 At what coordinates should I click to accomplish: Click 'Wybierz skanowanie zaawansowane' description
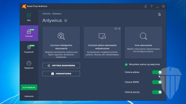point(143,50)
